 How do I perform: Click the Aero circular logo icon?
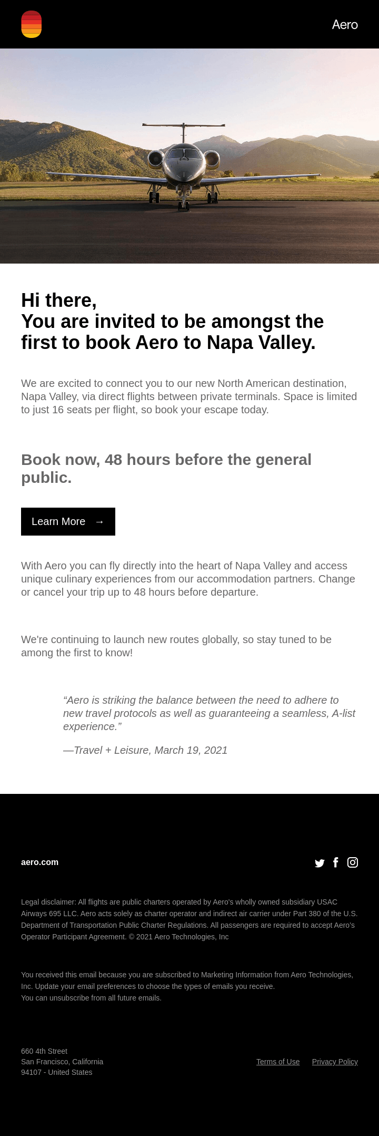(32, 24)
